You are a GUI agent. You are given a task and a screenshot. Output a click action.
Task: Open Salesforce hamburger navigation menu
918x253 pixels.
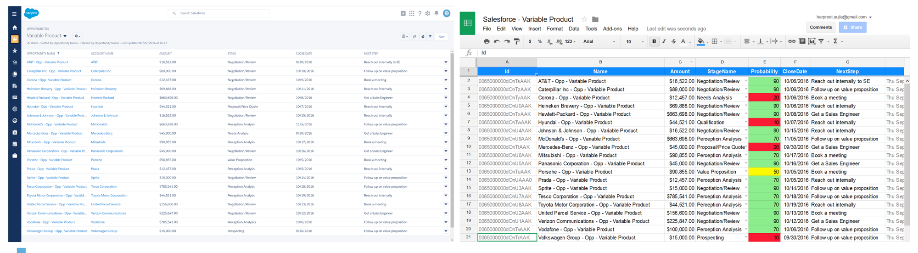14,14
